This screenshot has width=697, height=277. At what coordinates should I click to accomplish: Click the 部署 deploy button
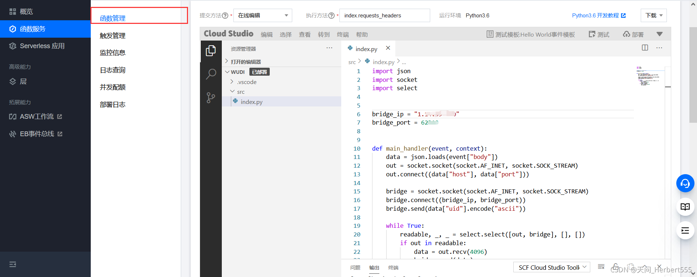click(633, 34)
